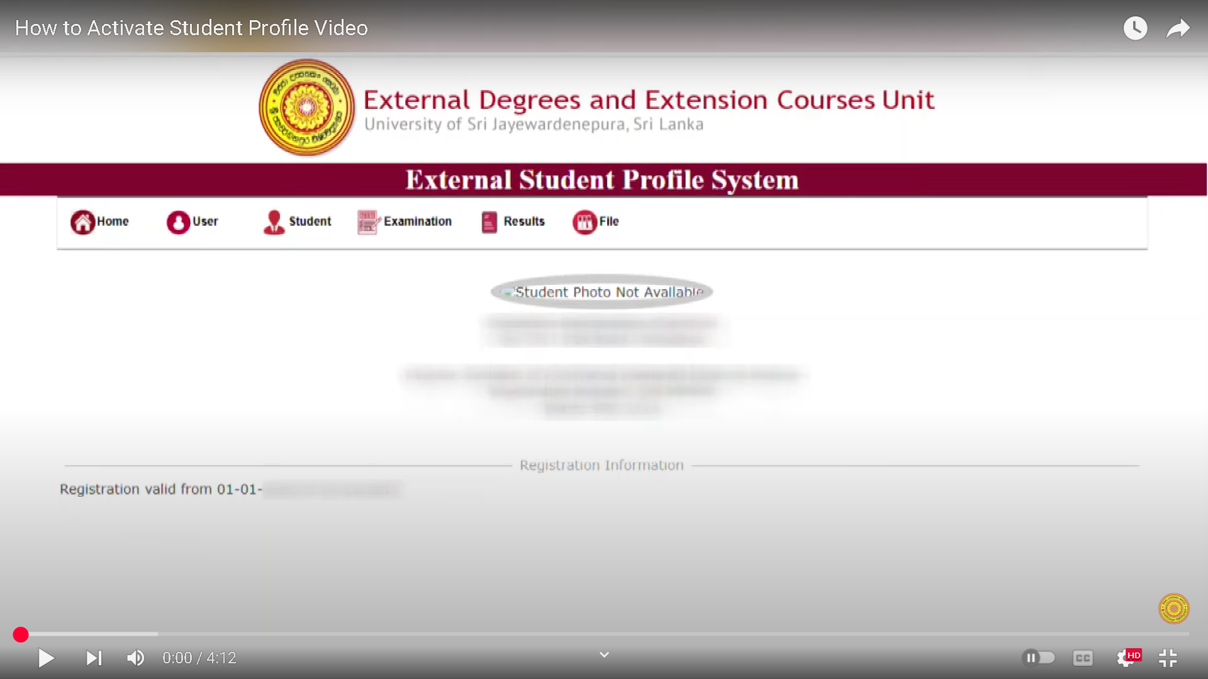Open the Examination menu item
Image resolution: width=1208 pixels, height=679 pixels.
pos(405,222)
